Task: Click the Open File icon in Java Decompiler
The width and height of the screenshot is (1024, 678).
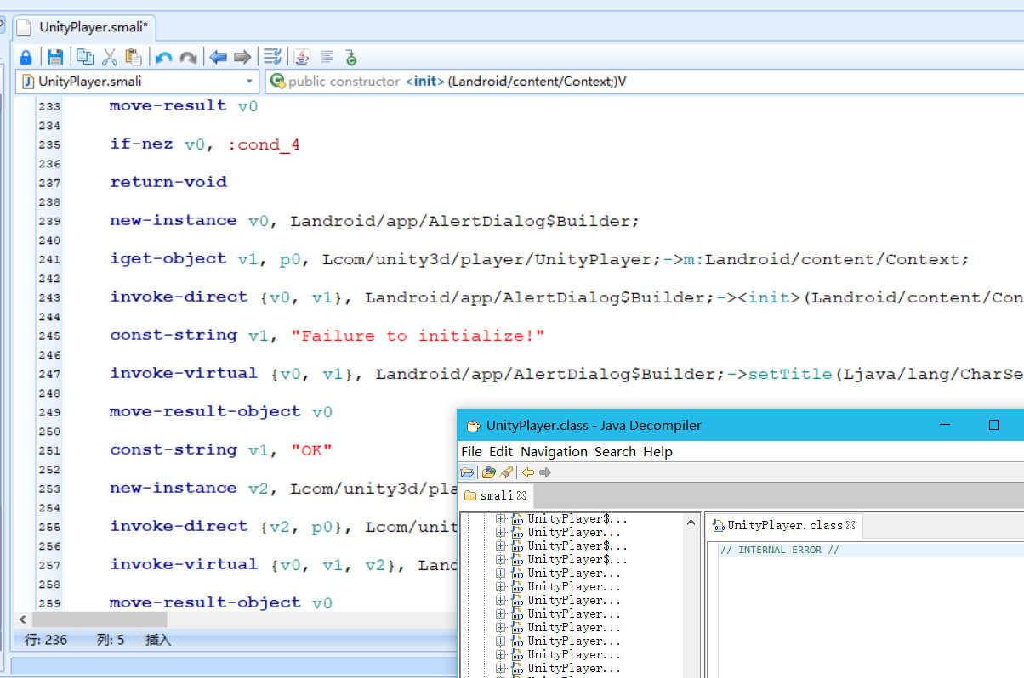Action: [x=468, y=472]
